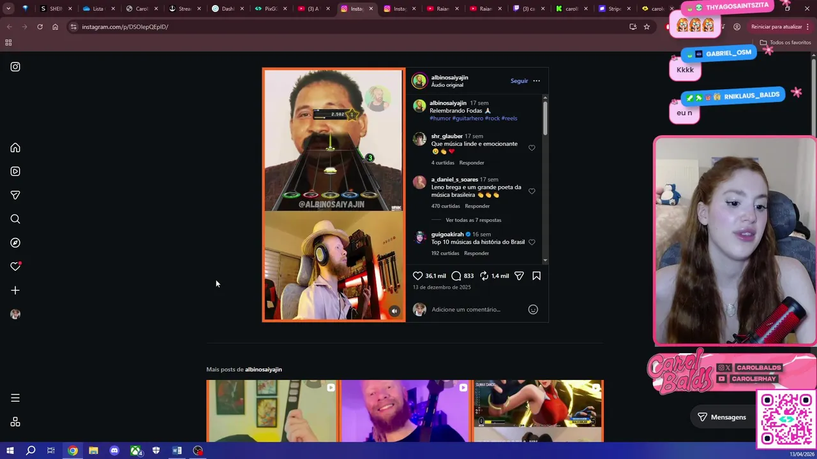
Task: Open post options three-dot menu
Action: click(x=536, y=81)
